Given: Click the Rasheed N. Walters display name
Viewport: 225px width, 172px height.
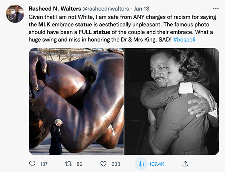Looking at the screenshot, I should tap(55, 9).
